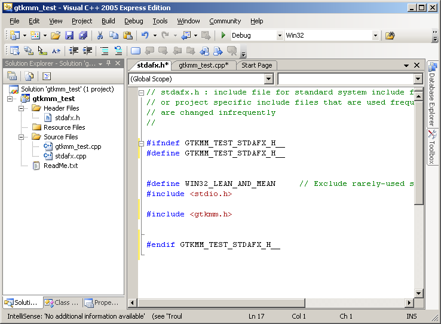Viewport: 441px width, 324px height.
Task: Click Increase Indent icon in the text toolbar
Action: click(88, 51)
